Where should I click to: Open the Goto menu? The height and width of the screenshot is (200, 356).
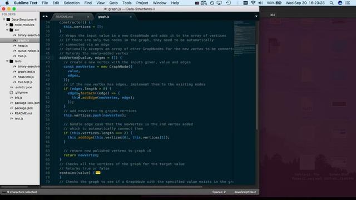tap(113, 3)
